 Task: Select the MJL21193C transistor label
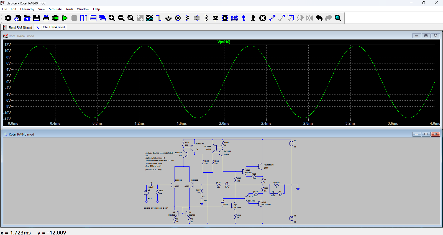pos(268,165)
